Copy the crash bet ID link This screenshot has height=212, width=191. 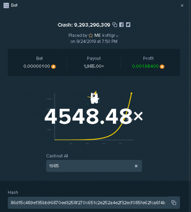[115, 25]
